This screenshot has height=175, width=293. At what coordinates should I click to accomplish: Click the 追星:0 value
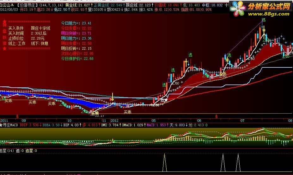click(x=31, y=151)
